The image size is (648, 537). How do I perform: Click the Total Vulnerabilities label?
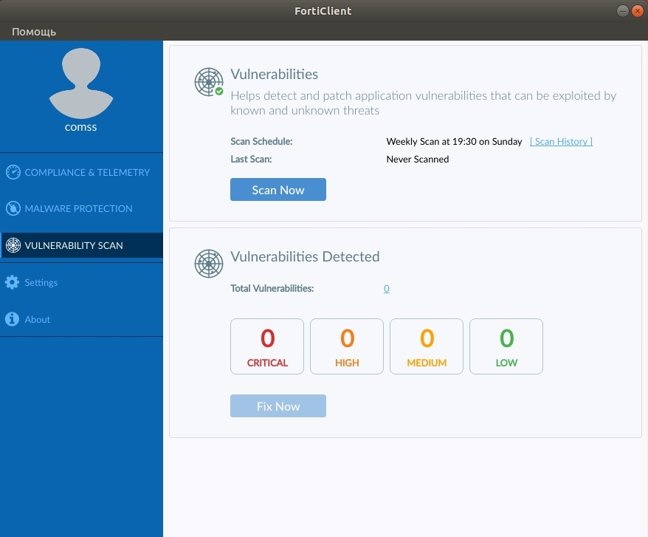tap(272, 288)
